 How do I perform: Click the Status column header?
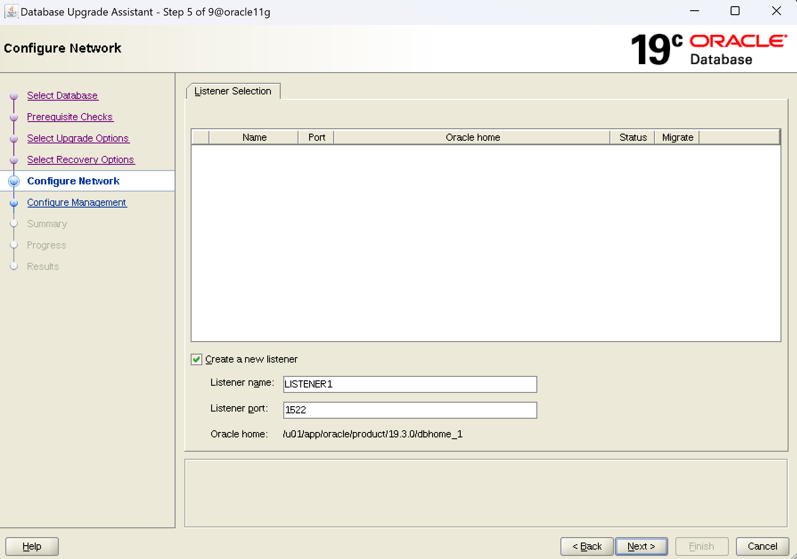633,137
